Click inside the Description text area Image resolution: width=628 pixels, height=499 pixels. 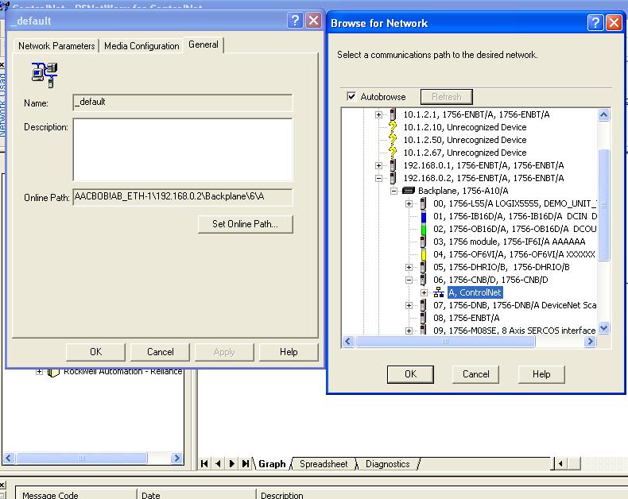point(183,150)
